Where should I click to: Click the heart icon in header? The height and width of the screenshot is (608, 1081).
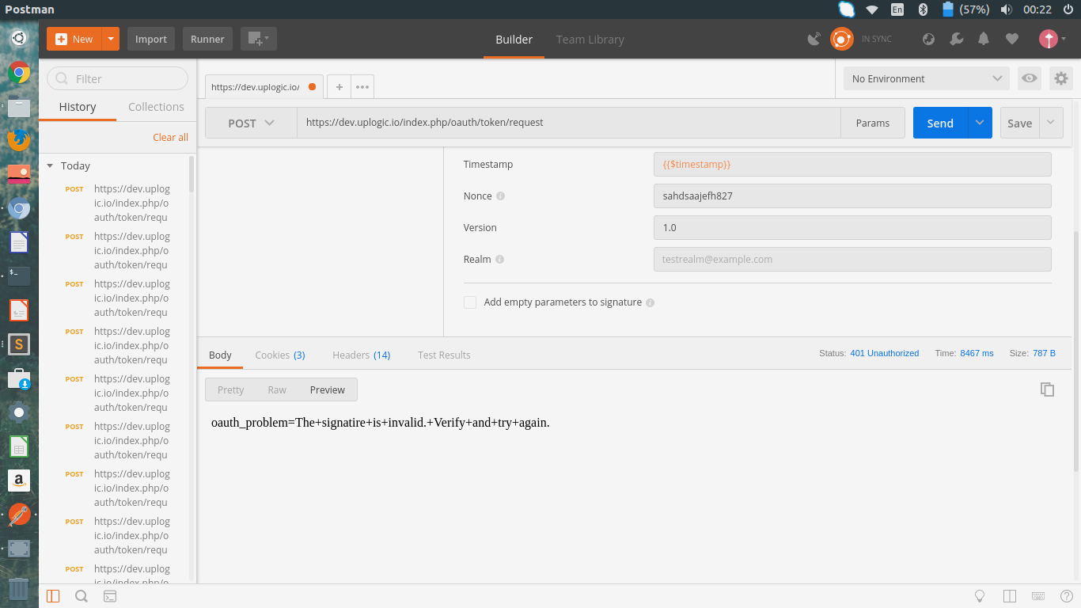click(x=1011, y=39)
